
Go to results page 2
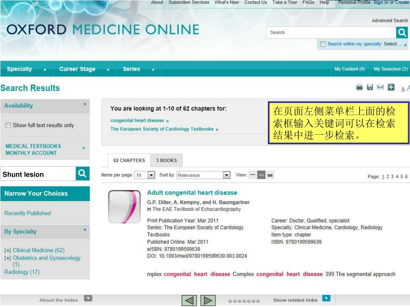388,177
